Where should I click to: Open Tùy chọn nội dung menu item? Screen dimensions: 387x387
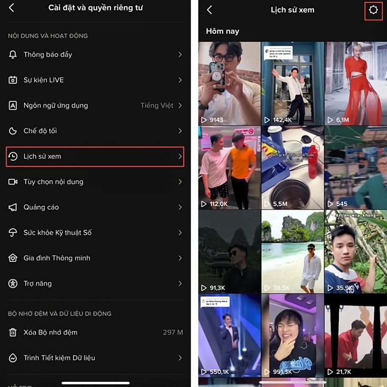point(53,182)
